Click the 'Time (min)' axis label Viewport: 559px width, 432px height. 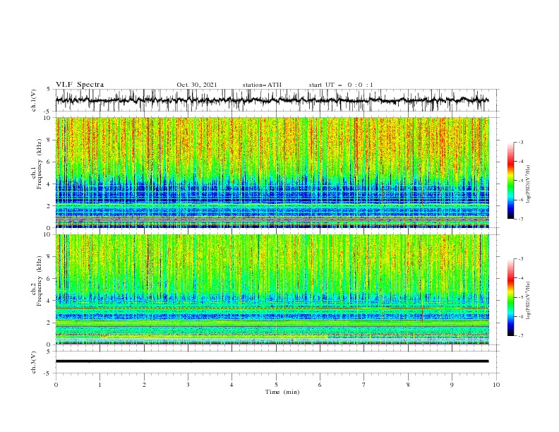[282, 392]
